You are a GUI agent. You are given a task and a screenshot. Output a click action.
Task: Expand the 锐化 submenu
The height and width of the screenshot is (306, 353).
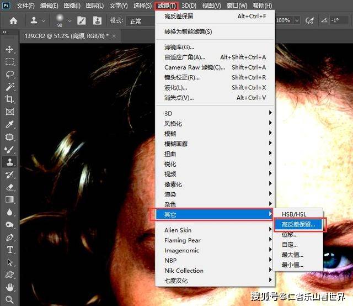[215, 164]
